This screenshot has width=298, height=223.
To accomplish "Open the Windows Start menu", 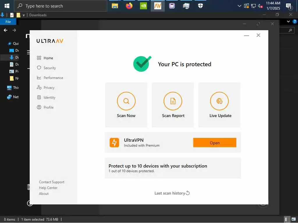I will pyautogui.click(x=7, y=6).
